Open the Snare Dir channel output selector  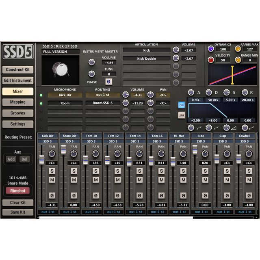[70, 212]
